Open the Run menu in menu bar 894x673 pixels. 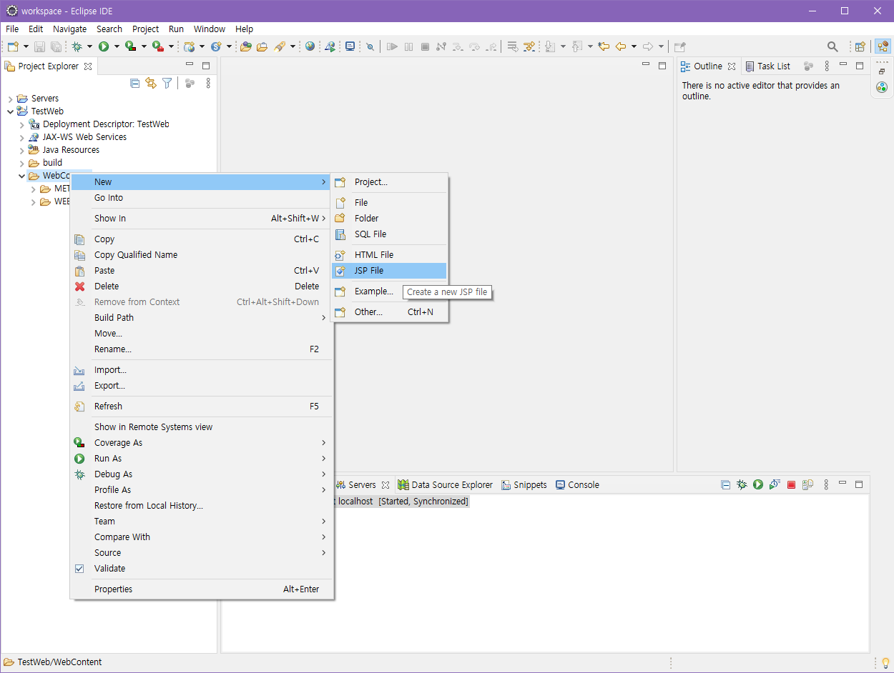[x=176, y=29]
